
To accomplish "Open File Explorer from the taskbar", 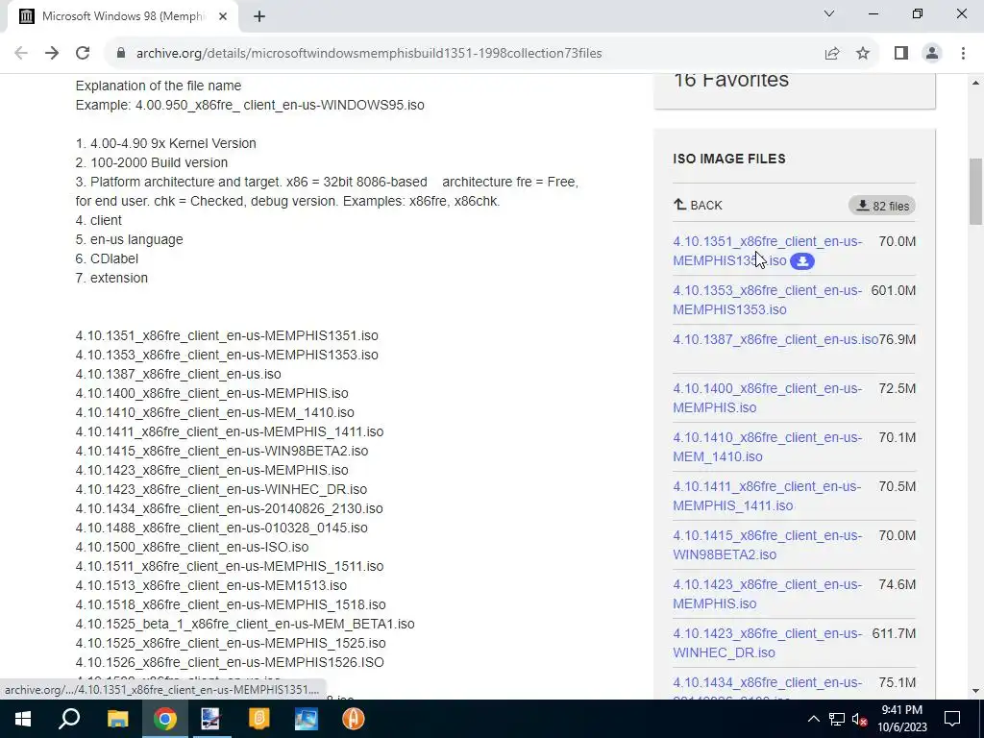I will pos(117,719).
